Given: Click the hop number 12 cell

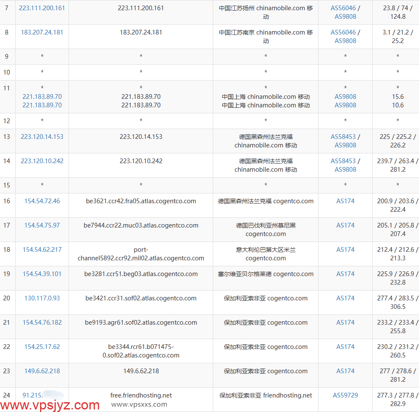Looking at the screenshot, I should [x=8, y=121].
